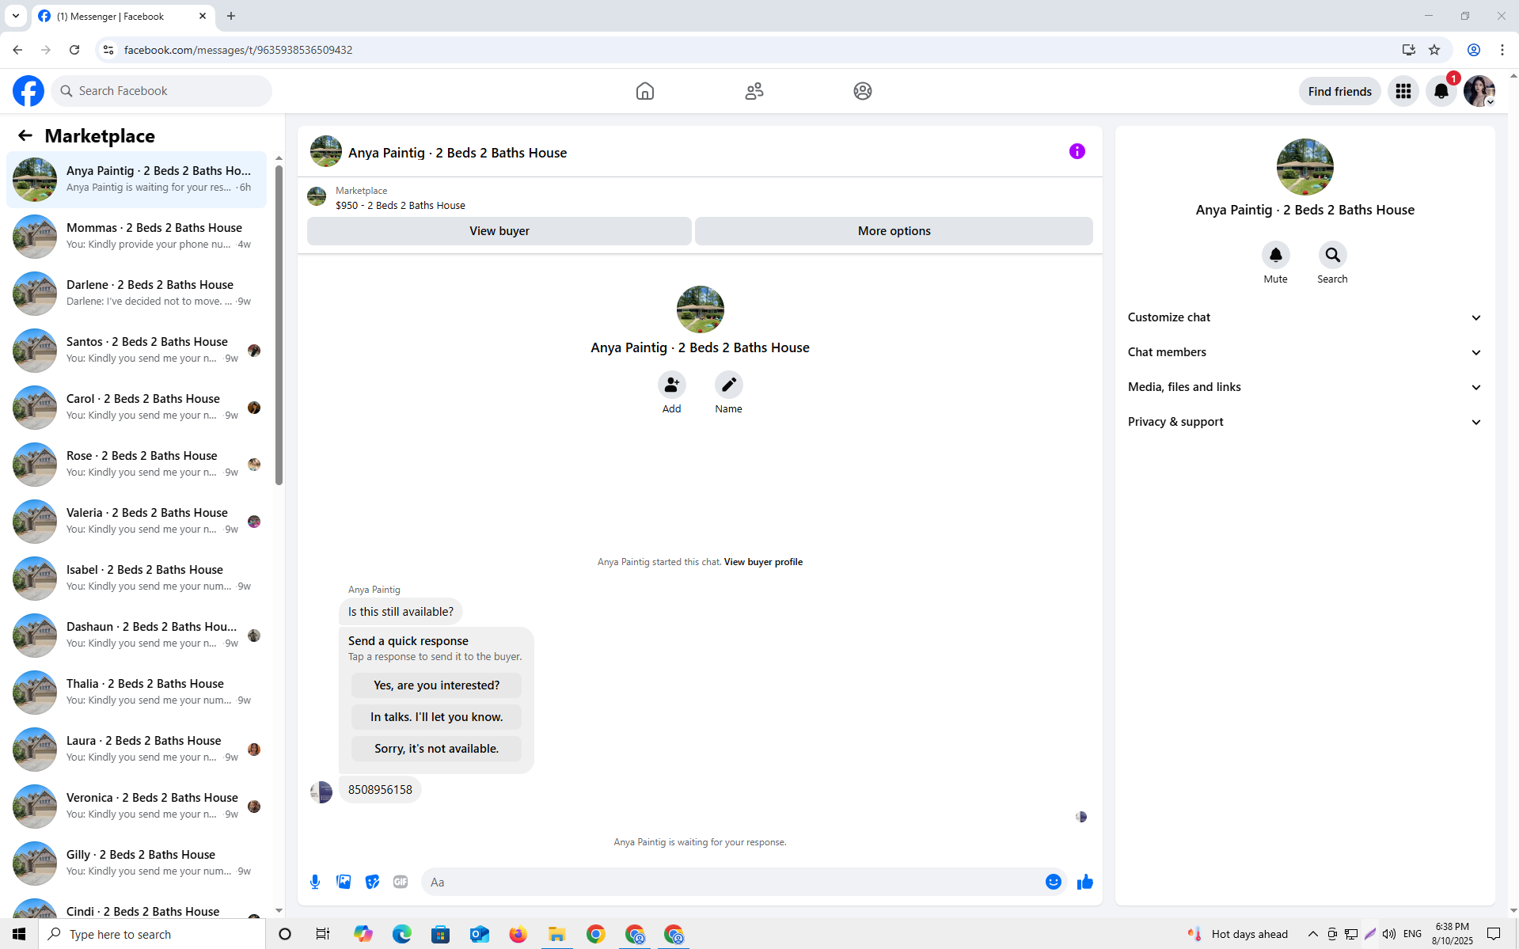The width and height of the screenshot is (1519, 949).
Task: Reload the page with the refresh icon
Action: pyautogui.click(x=74, y=50)
